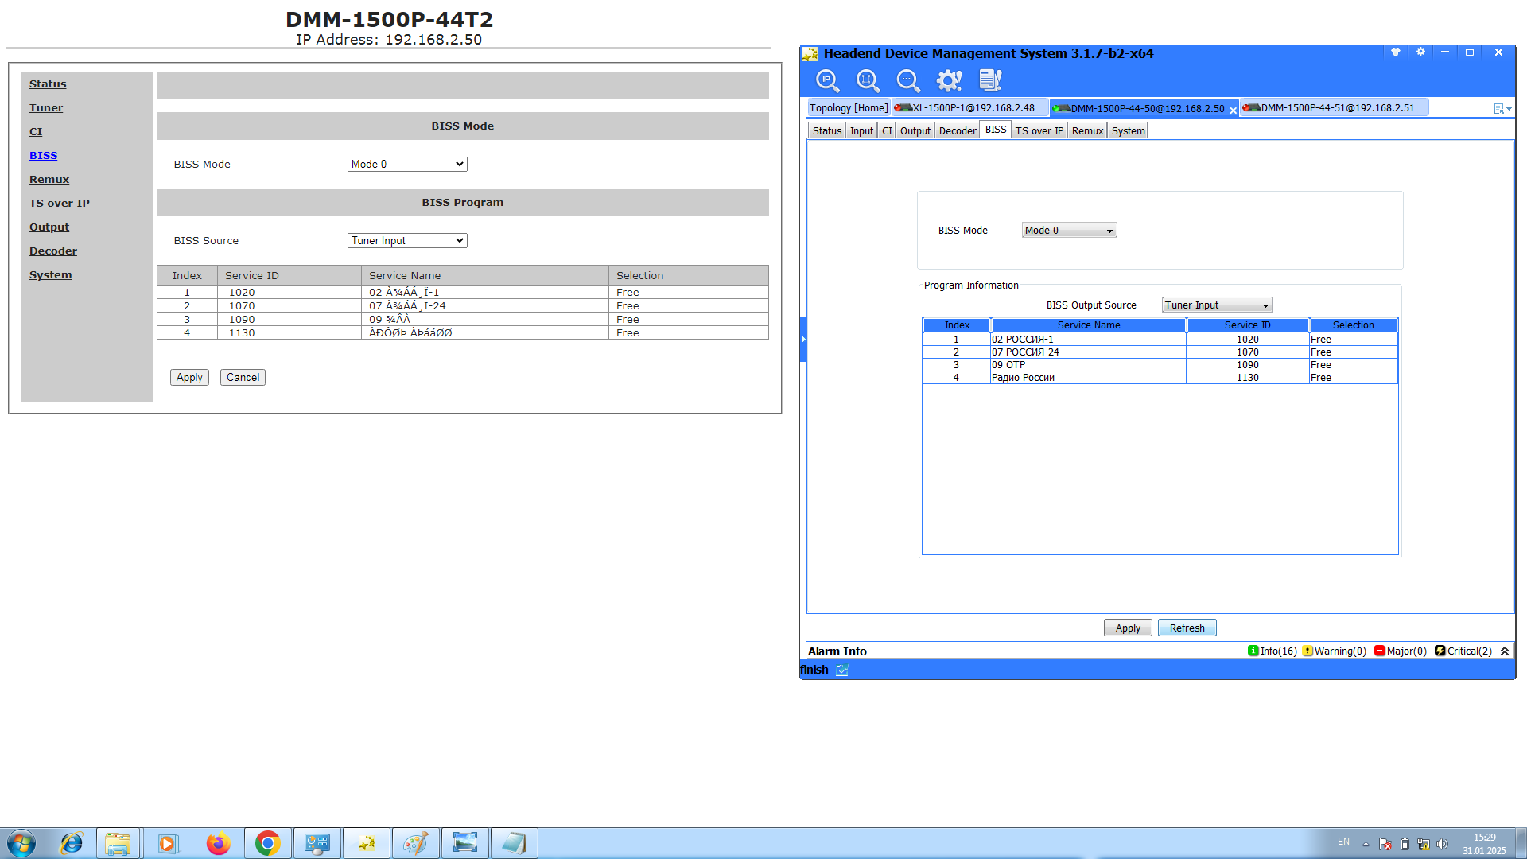Click the small gear icon in title bar

click(x=1420, y=52)
